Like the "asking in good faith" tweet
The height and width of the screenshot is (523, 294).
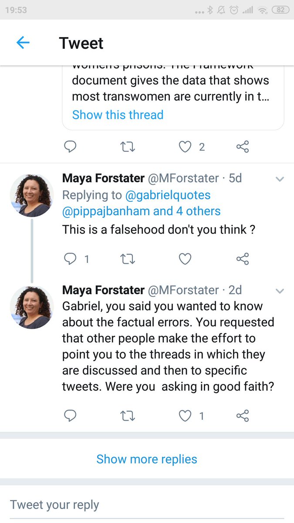[186, 416]
